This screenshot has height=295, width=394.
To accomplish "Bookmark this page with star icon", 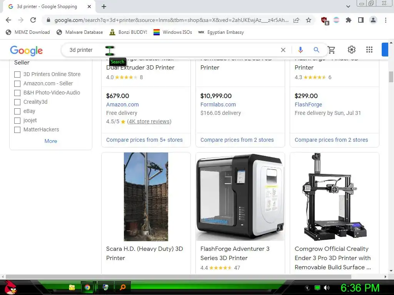I will tap(309, 20).
